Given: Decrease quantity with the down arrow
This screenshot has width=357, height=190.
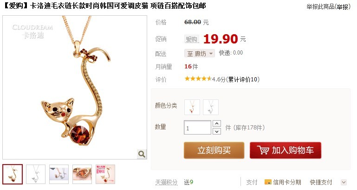Looking at the screenshot, I should tap(217, 131).
